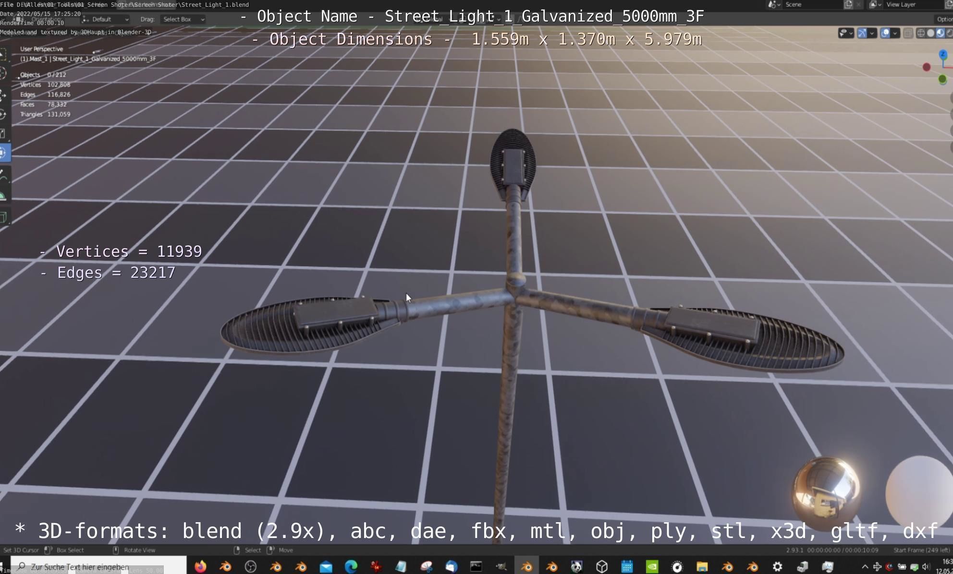
Task: Switch to Solid viewport shading
Action: coord(930,33)
